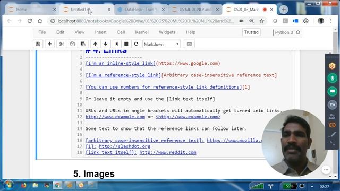Screen dimensions: 340x191
Task: Paste cells below icon
Action: pos(83,44)
